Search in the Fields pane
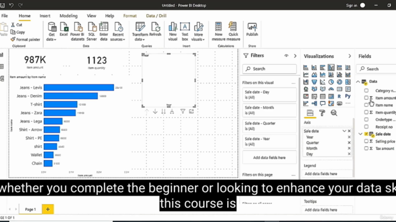The image size is (396, 222). click(x=376, y=68)
